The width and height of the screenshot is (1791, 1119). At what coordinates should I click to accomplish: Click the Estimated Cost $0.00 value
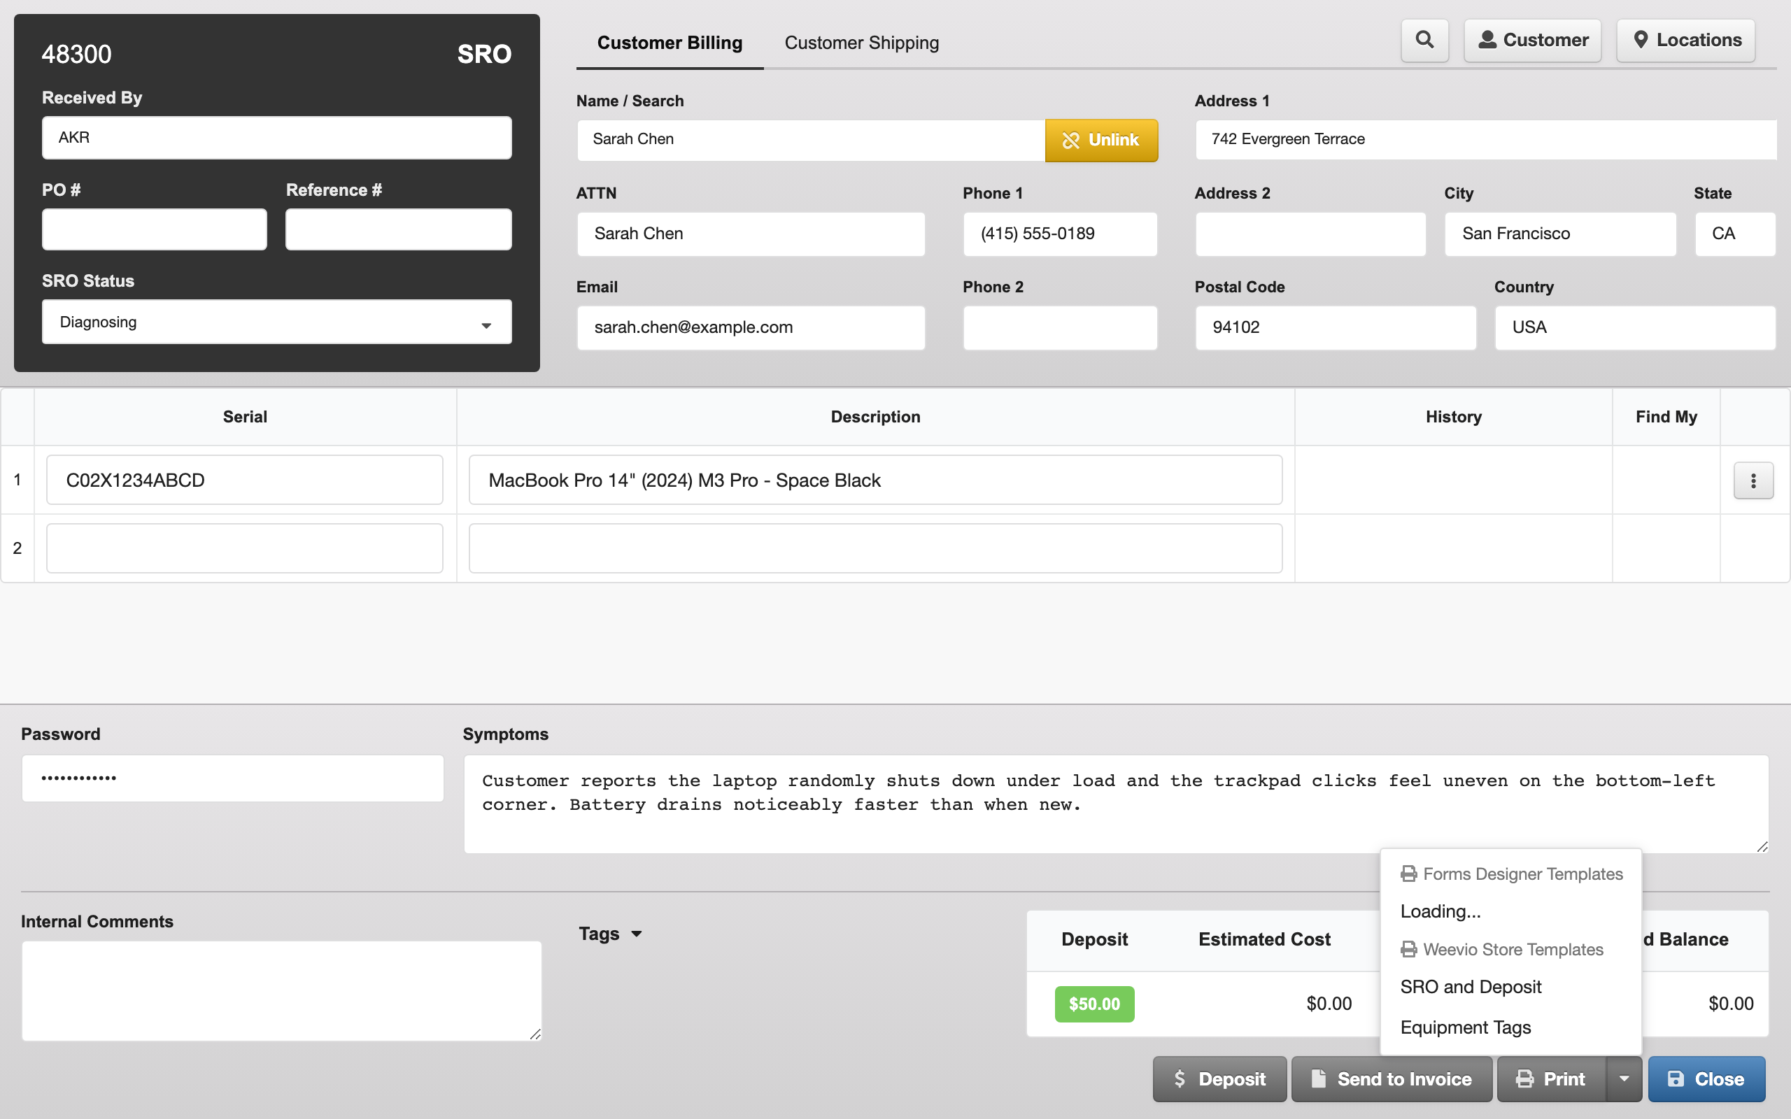[1329, 1004]
